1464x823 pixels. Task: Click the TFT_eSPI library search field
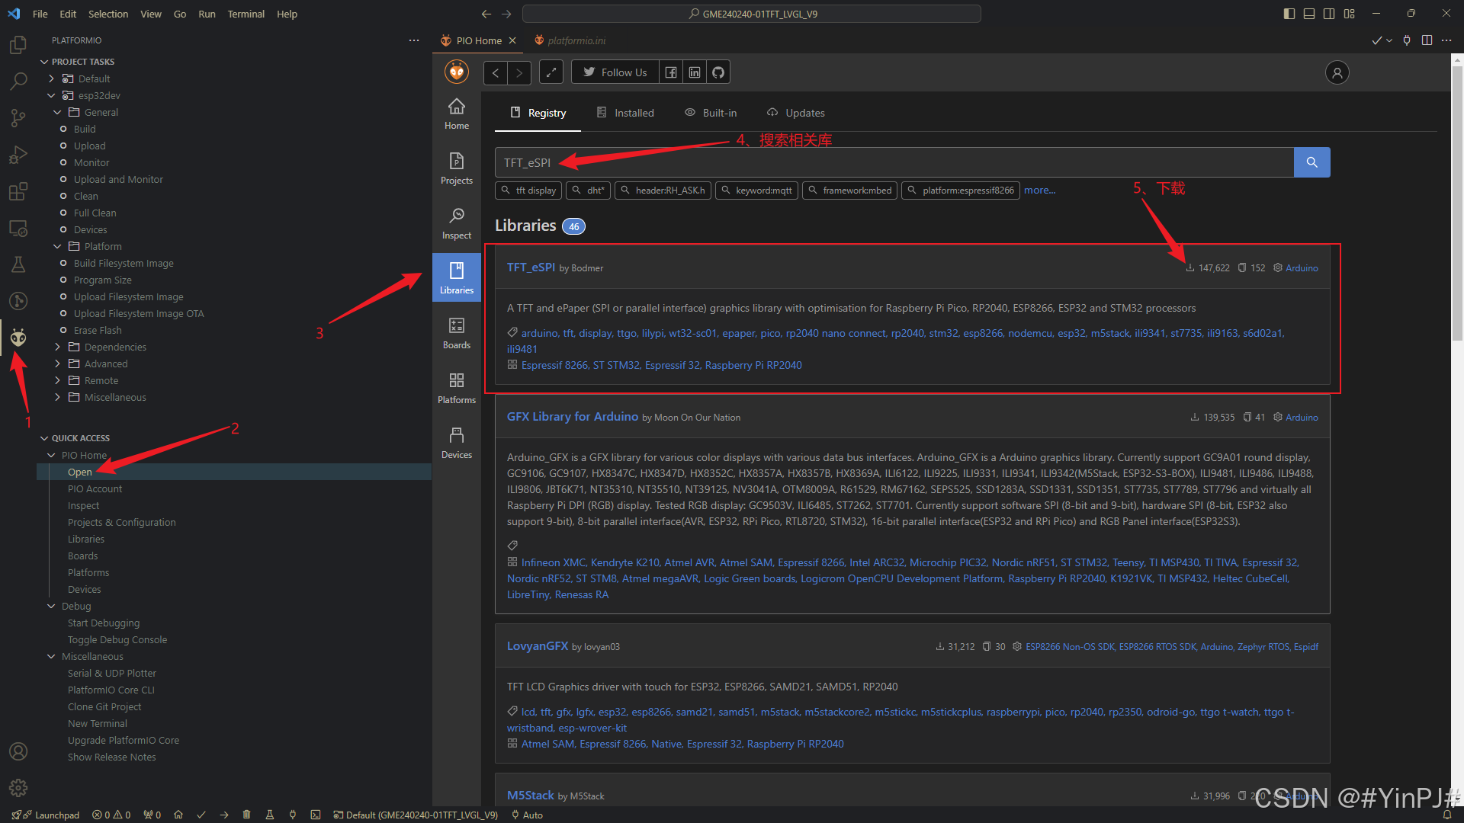click(x=894, y=162)
